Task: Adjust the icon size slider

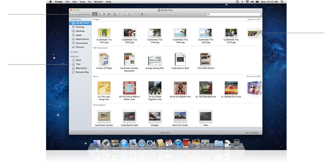Action: point(250,133)
